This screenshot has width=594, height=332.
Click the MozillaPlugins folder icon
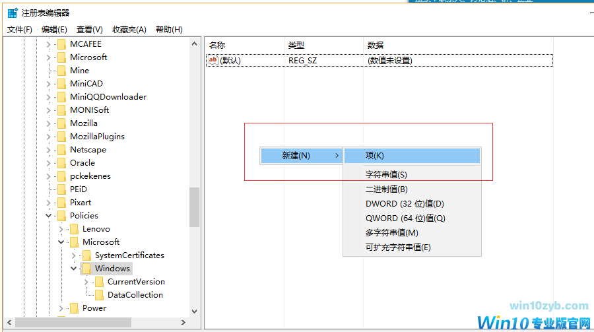62,137
